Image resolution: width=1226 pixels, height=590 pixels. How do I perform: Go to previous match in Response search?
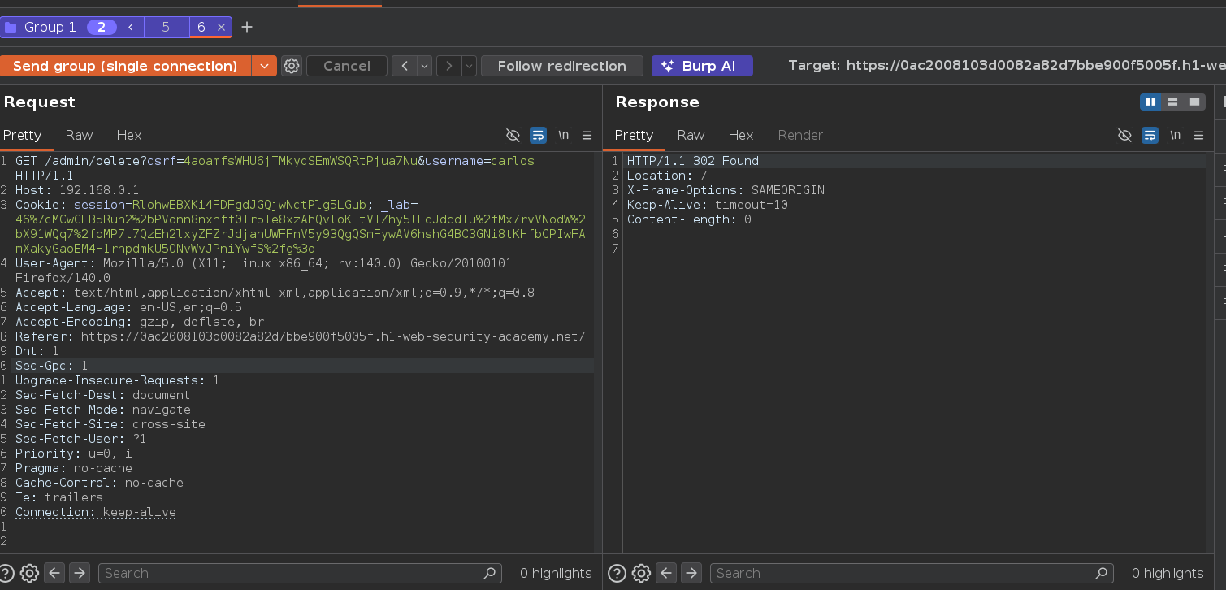(666, 573)
